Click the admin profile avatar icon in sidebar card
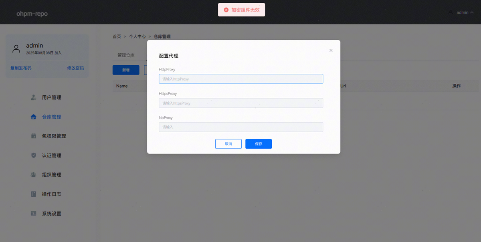The width and height of the screenshot is (481, 242). pyautogui.click(x=16, y=49)
